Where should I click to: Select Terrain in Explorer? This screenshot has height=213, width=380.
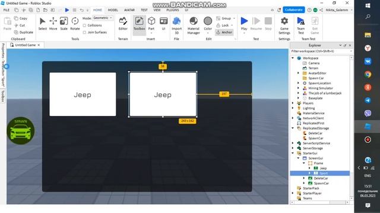click(313, 68)
